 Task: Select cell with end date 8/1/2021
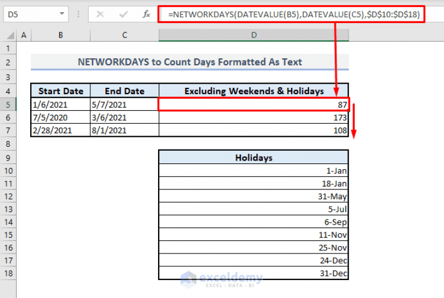tap(124, 131)
